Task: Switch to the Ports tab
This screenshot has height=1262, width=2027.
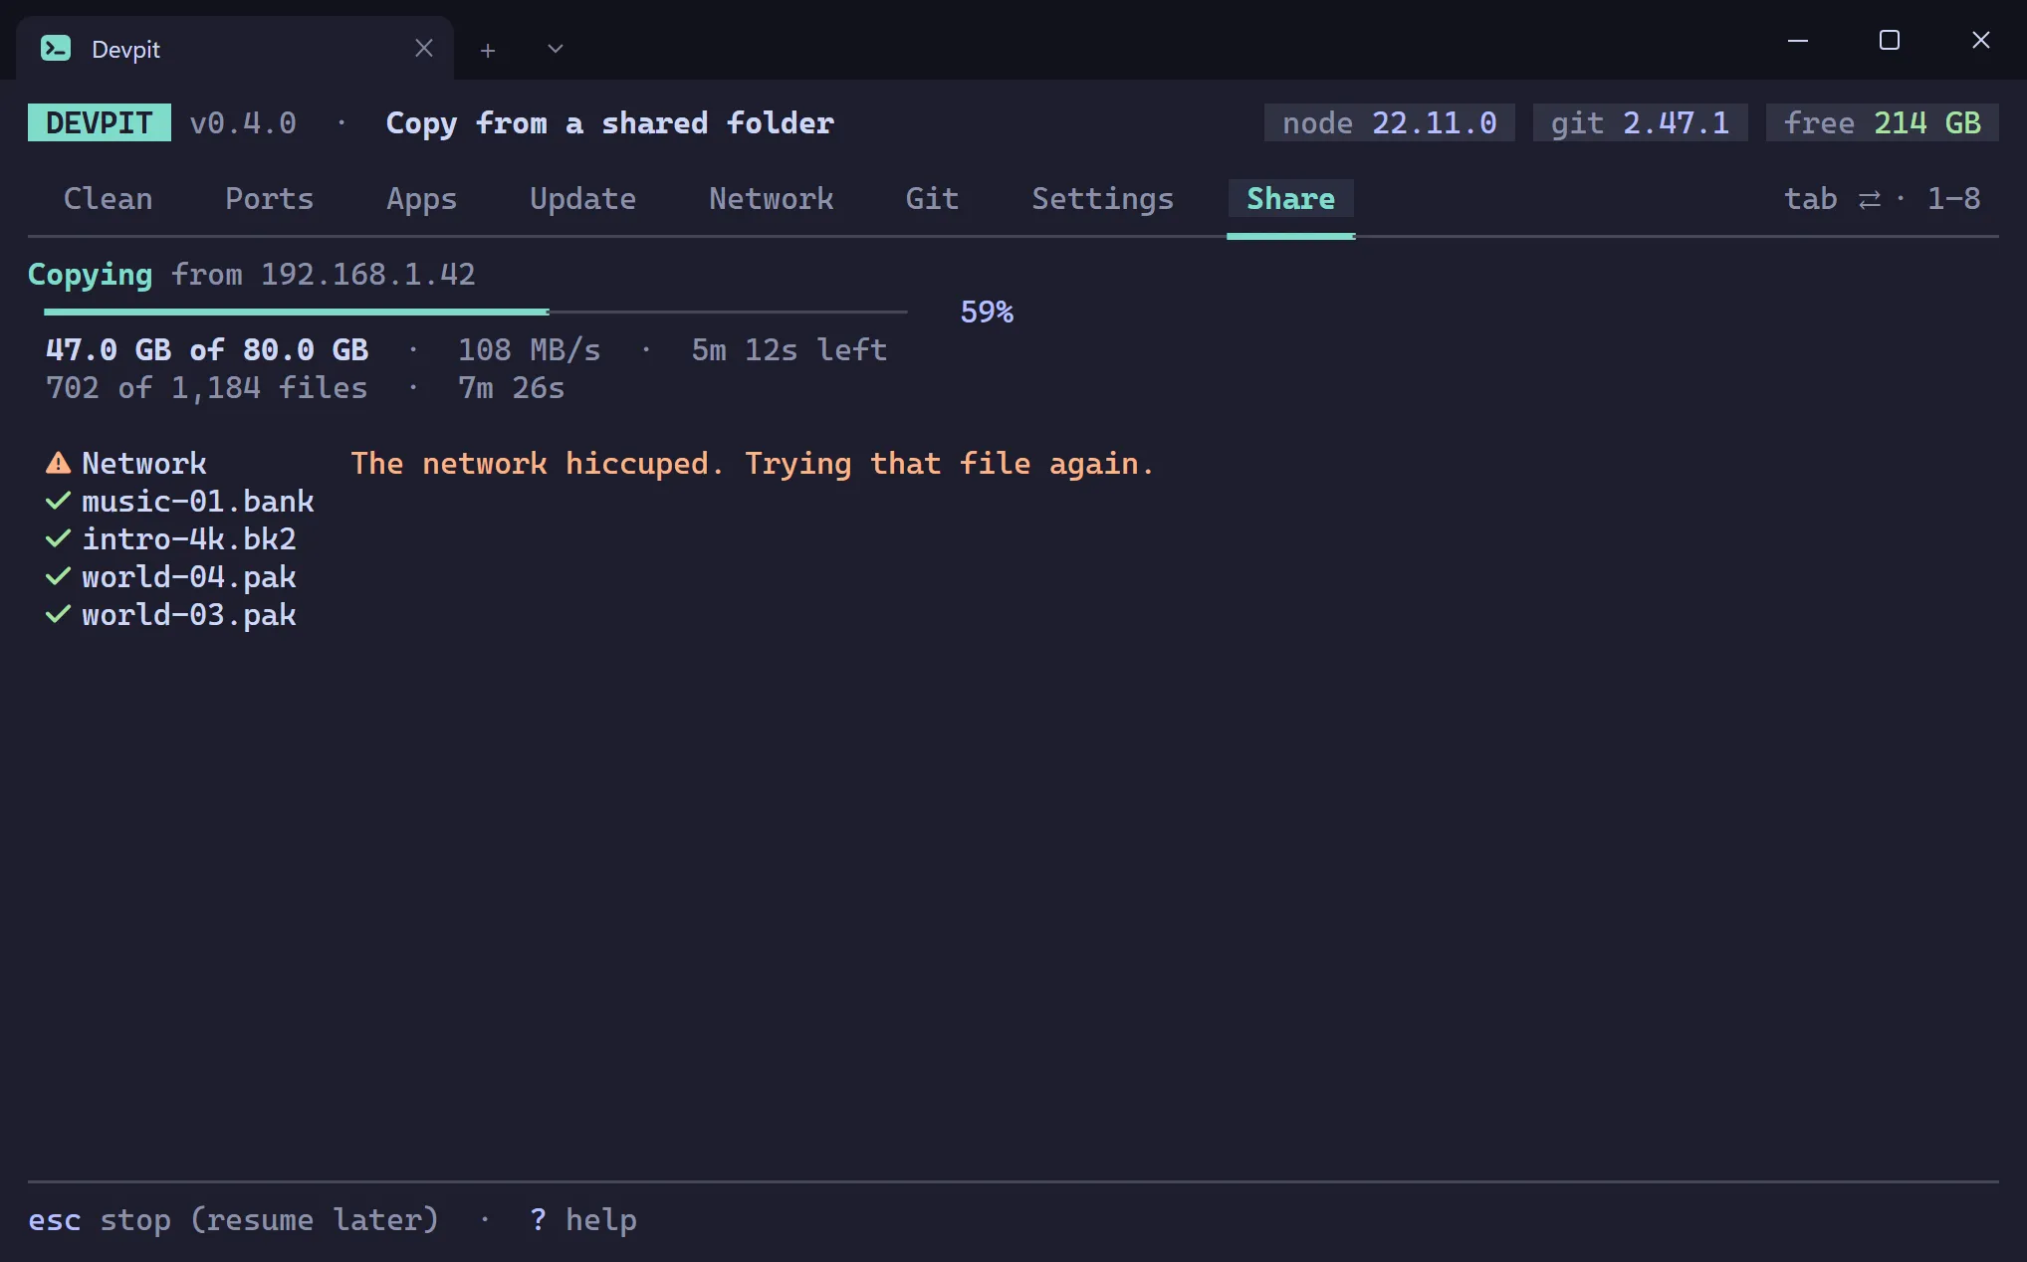Action: tap(269, 199)
